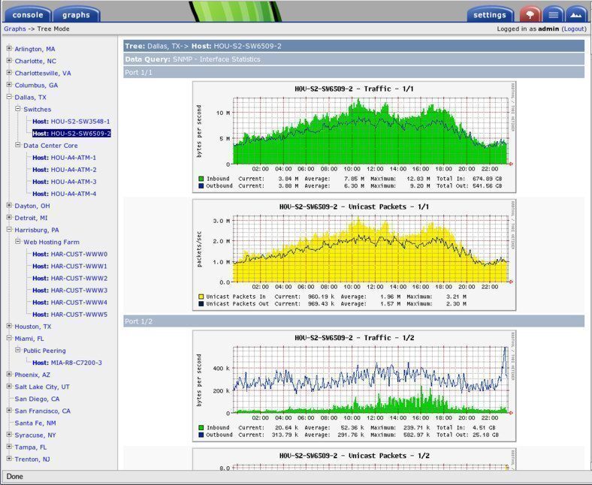Viewport: 592px width, 485px height.
Task: Switch to list view mode icon
Action: pos(553,14)
